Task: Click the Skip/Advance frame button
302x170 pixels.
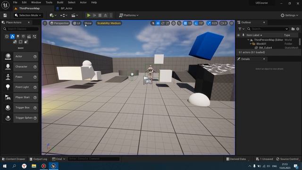Action: [x=94, y=15]
